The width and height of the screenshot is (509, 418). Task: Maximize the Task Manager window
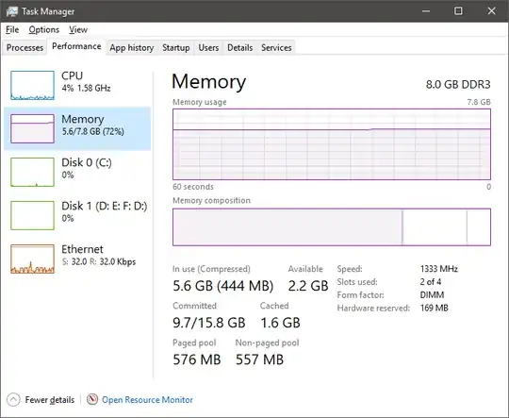point(458,11)
